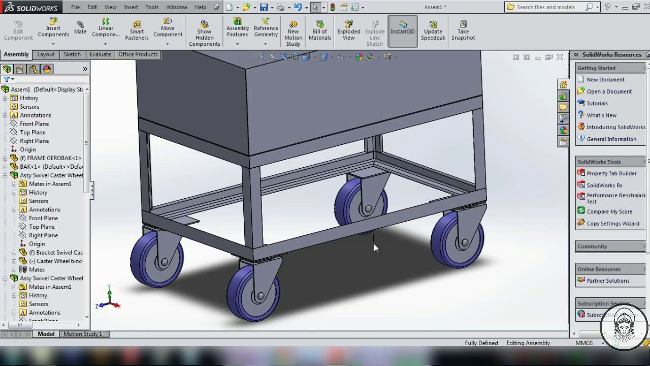650x366 pixels.
Task: Expand the BAK<1> component node
Action: (x=5, y=167)
